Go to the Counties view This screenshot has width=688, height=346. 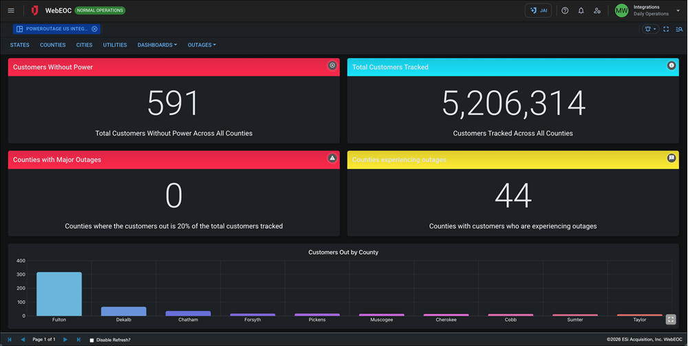point(53,45)
